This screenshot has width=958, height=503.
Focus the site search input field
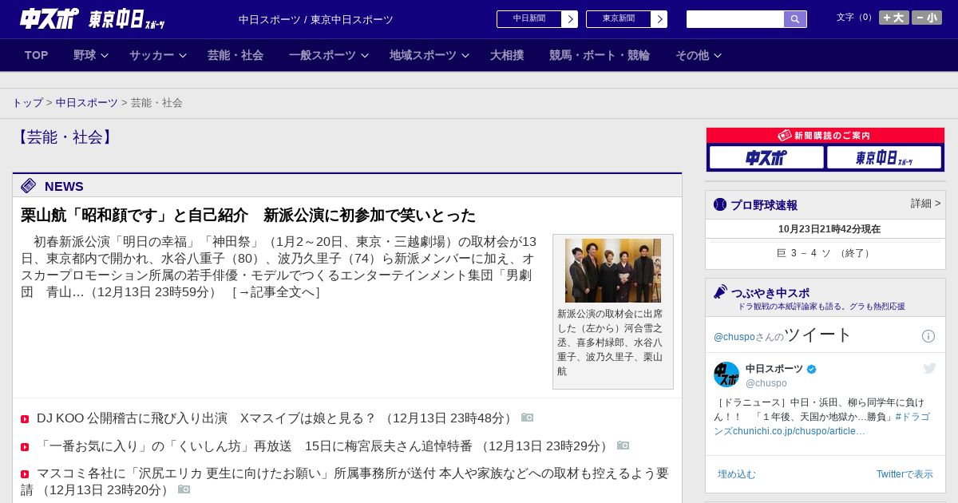[735, 19]
